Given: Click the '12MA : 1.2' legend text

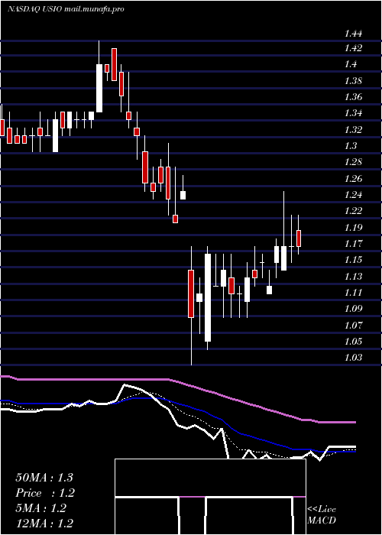Looking at the screenshot, I should click(x=44, y=523).
